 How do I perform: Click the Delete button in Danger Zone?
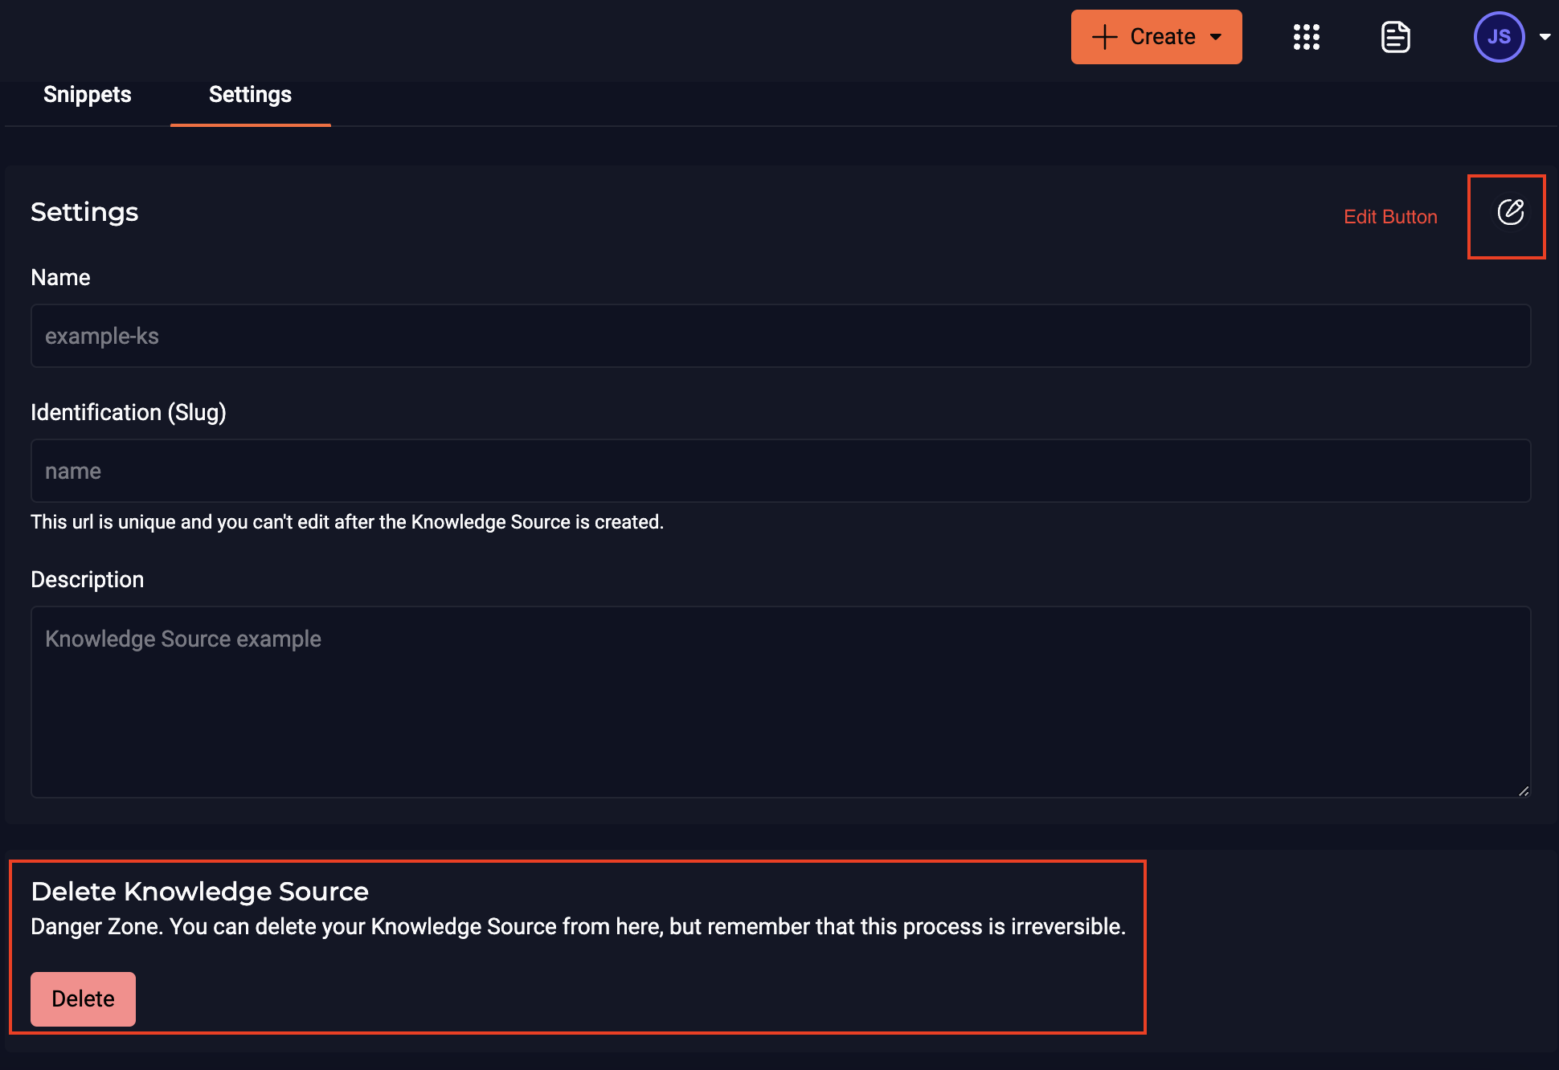[x=83, y=998]
